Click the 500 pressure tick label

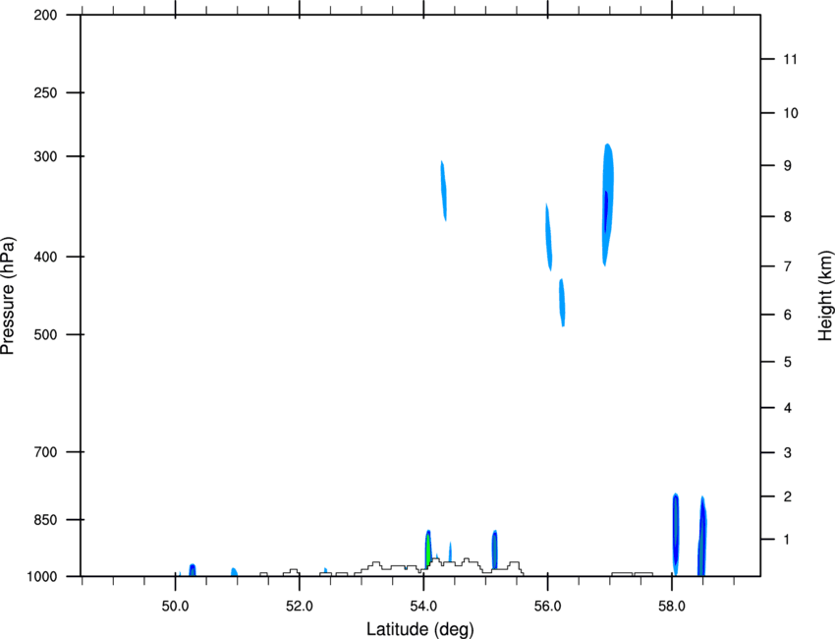click(x=45, y=334)
